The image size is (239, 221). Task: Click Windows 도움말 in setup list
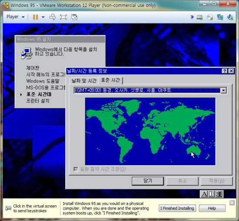click(43, 81)
